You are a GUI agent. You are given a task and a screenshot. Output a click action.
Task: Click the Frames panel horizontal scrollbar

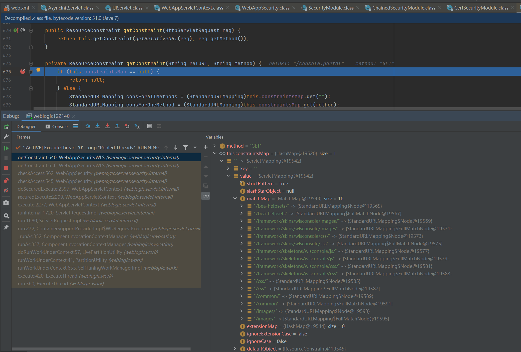click(101, 349)
